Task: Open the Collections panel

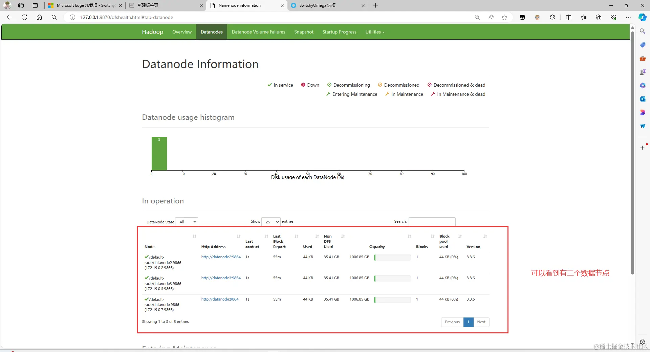Action: click(x=599, y=17)
